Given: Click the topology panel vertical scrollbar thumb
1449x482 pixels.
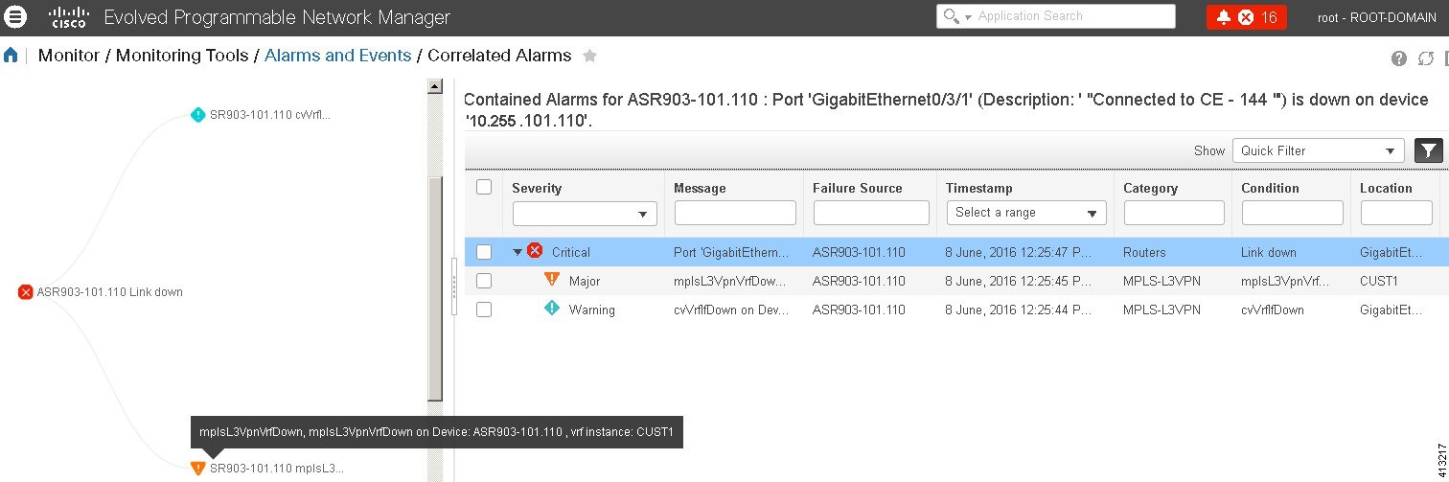Looking at the screenshot, I should [434, 287].
